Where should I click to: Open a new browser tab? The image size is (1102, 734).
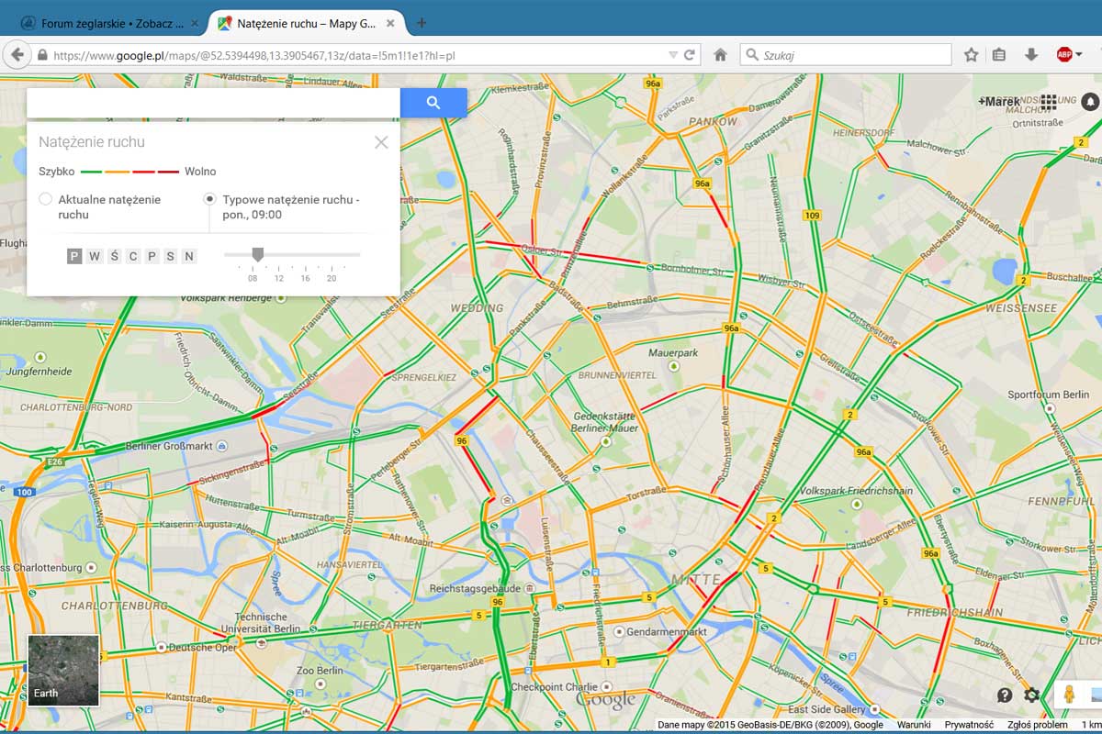[422, 23]
